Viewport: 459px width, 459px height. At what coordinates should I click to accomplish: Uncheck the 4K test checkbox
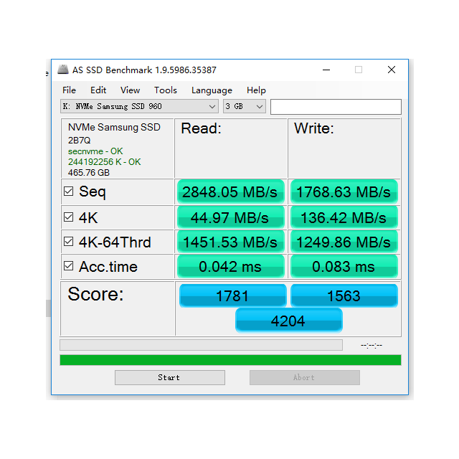coord(69,217)
